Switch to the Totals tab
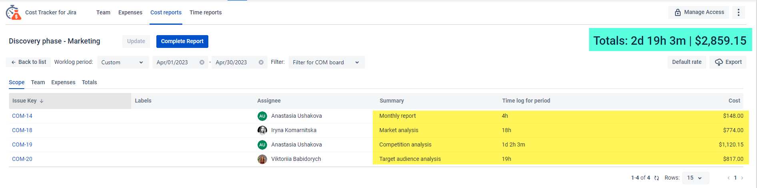Image resolution: width=757 pixels, height=188 pixels. 89,82
